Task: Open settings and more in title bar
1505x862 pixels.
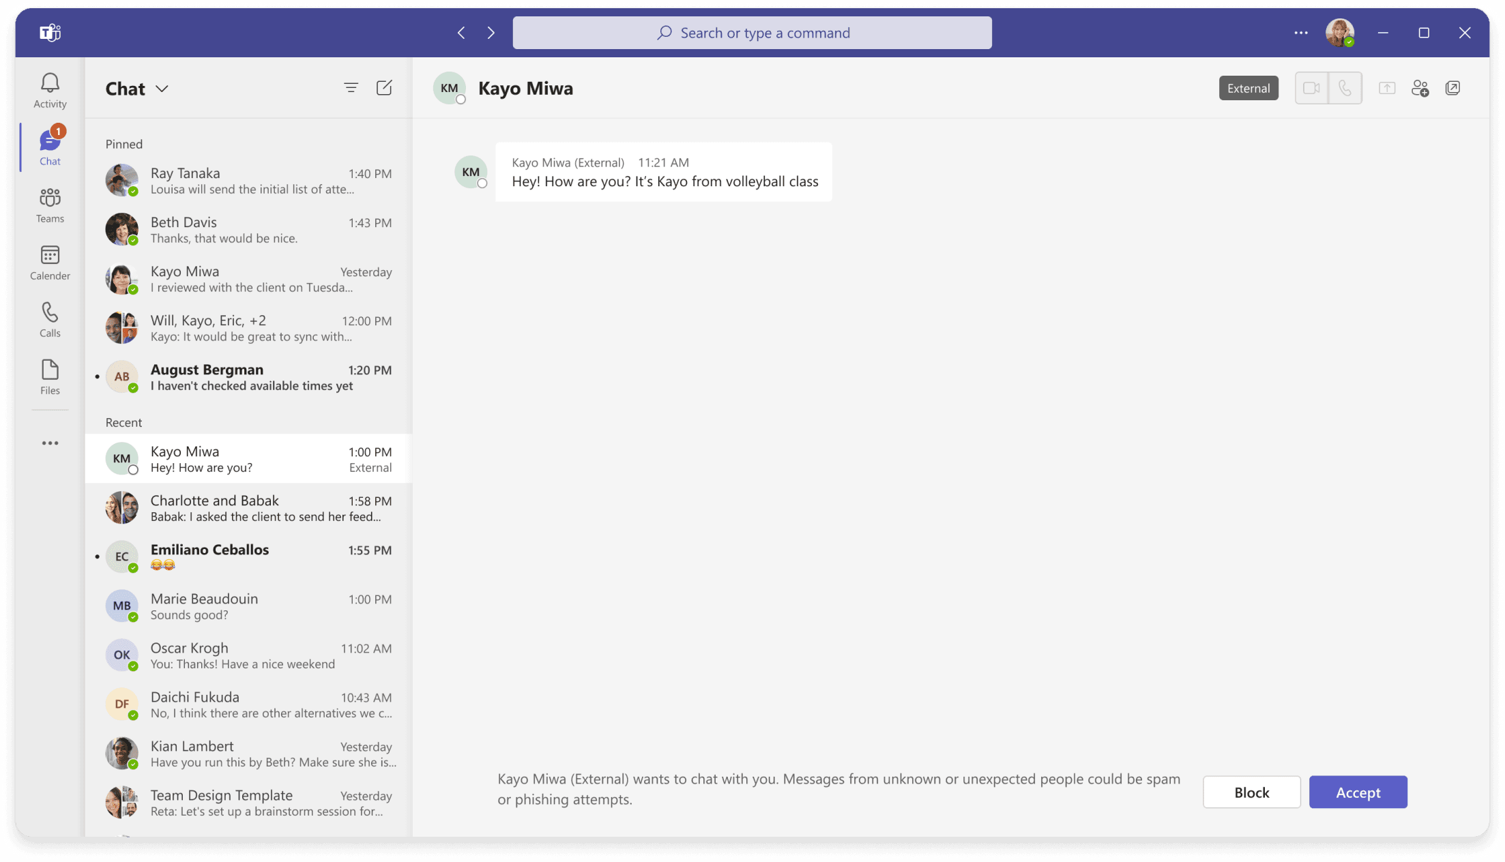Action: coord(1301,33)
